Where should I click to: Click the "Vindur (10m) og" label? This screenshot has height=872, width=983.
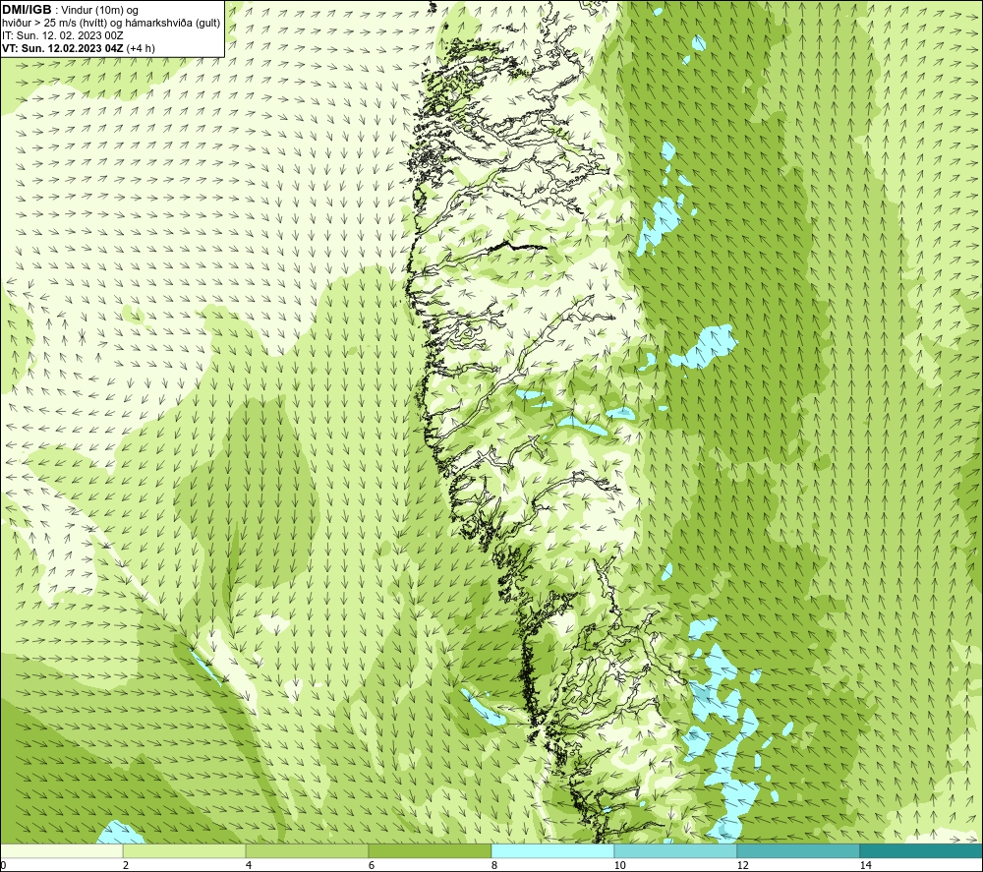tap(101, 11)
